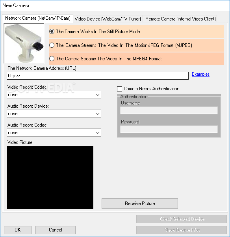Screen dimensions: 230x237
Task: Focus the Network Camera Address URL field
Action: click(x=98, y=76)
